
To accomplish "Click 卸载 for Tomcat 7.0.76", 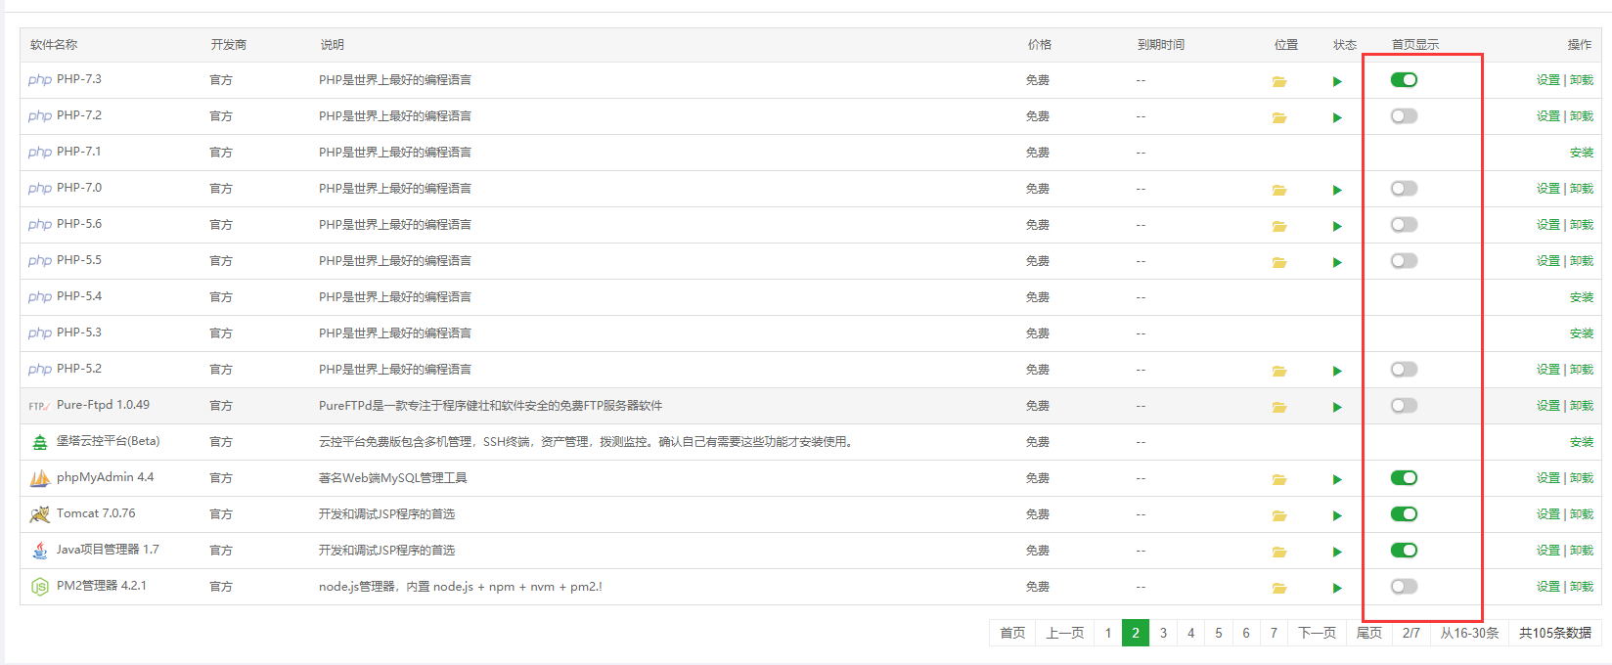I will tap(1582, 514).
